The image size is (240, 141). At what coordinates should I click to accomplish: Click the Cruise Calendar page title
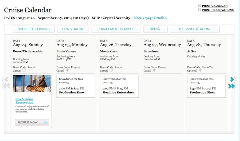coord(28,10)
